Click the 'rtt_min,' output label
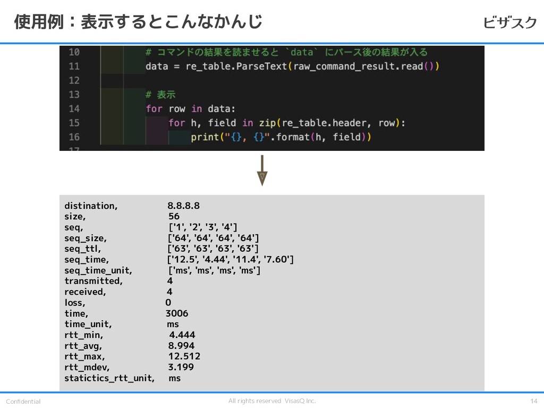Screen dimensions: 544x408 [x=83, y=335]
